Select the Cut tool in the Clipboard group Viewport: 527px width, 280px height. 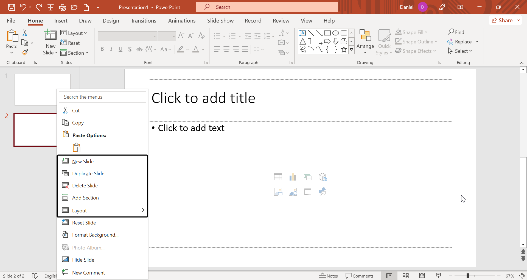(24, 32)
